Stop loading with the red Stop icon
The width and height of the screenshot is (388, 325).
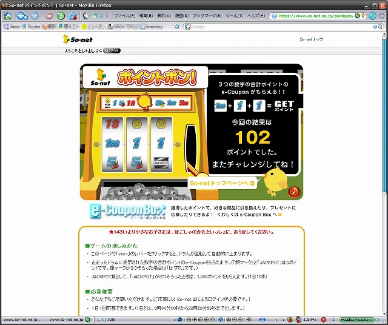49,16
